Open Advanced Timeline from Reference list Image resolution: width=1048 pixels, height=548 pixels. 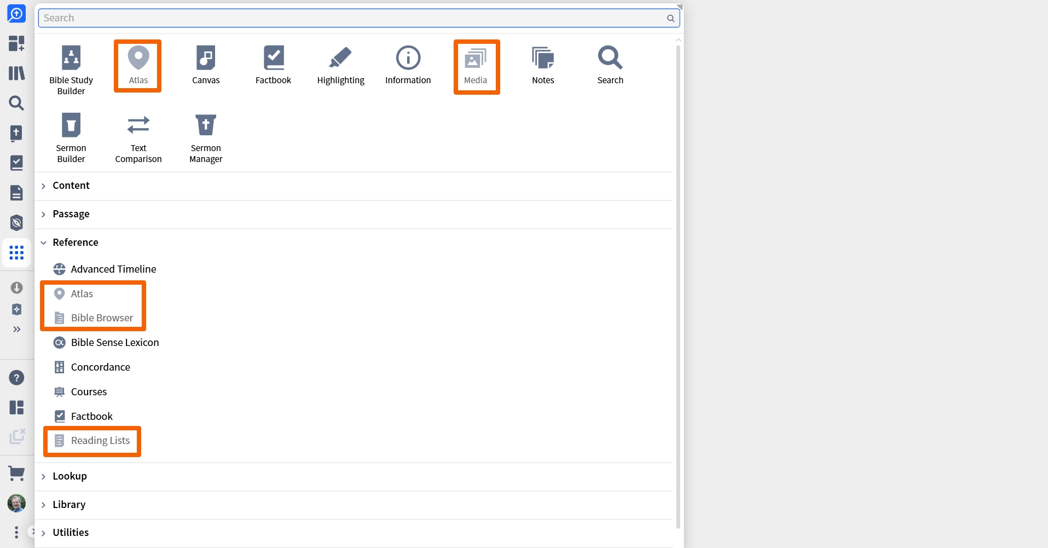click(x=105, y=269)
